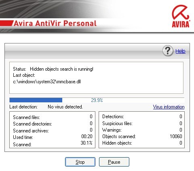
Task: Click the Used time value 00:20
Action: click(87, 136)
